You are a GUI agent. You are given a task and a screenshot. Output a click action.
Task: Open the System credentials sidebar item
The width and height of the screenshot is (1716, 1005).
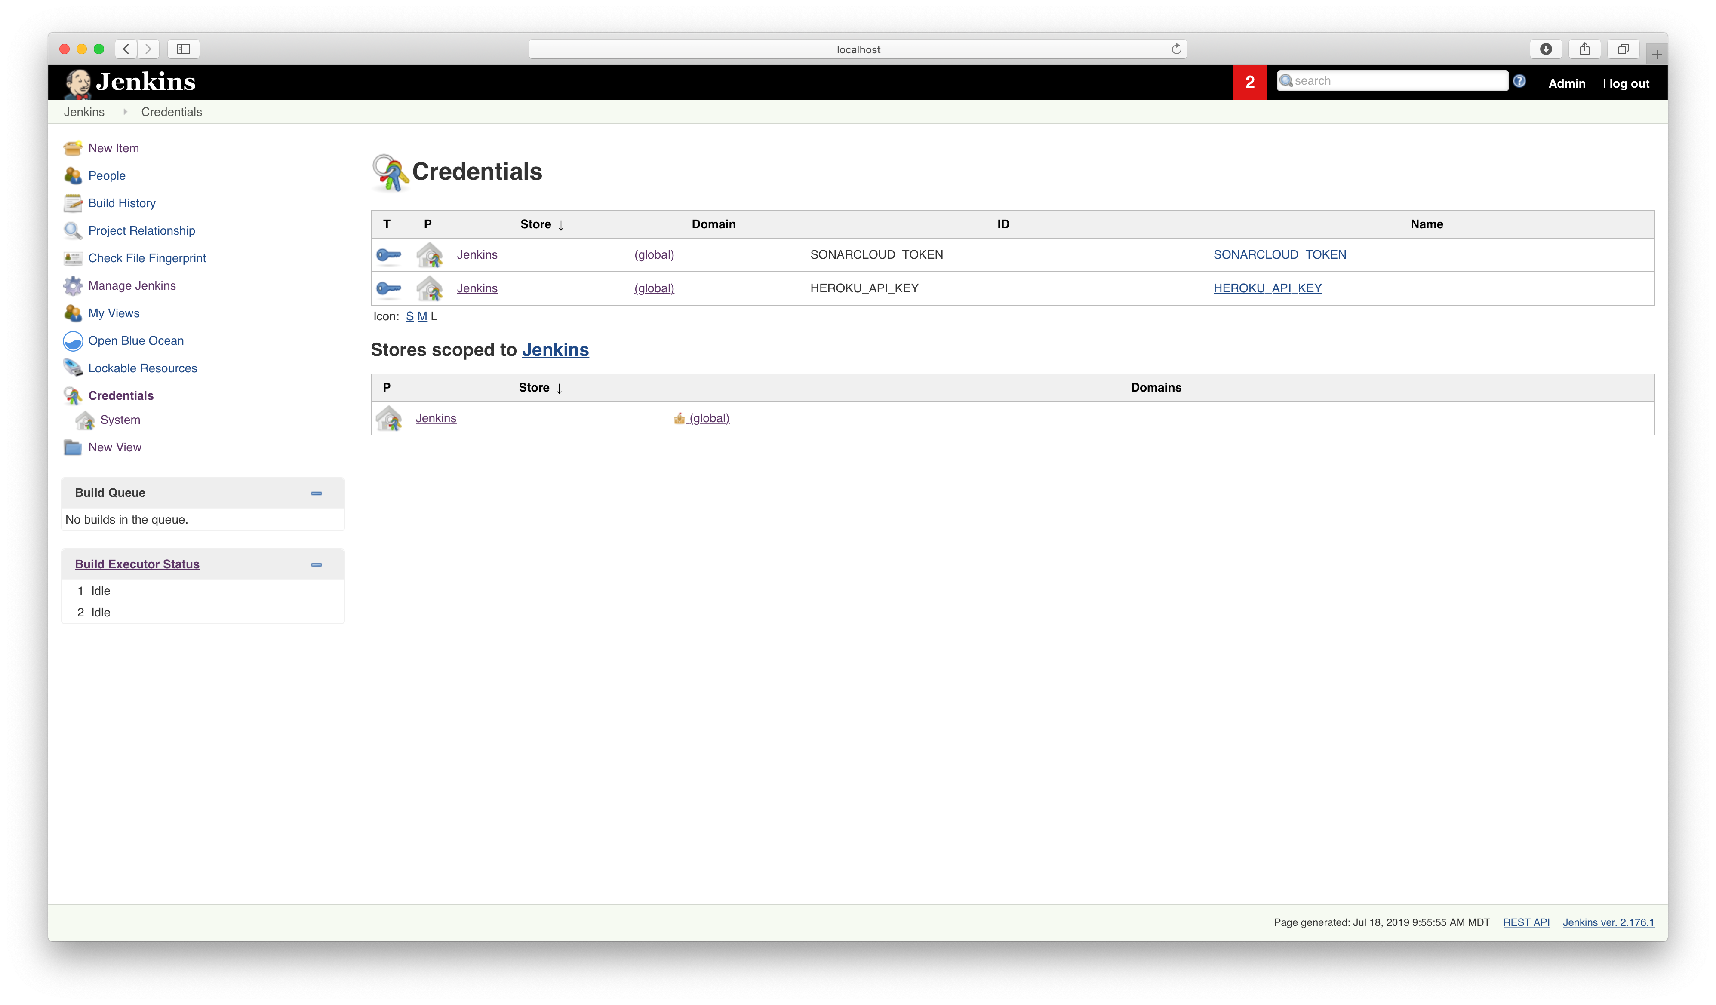click(x=120, y=420)
